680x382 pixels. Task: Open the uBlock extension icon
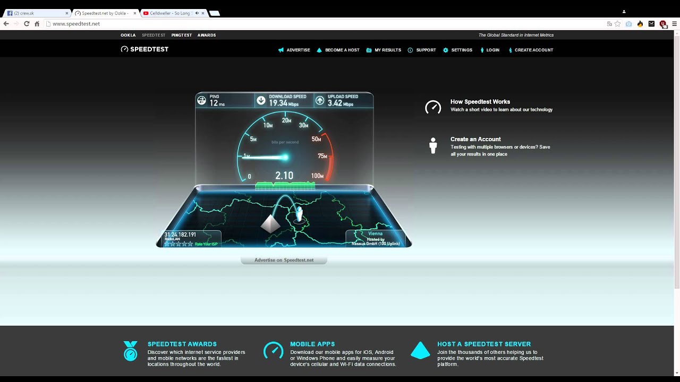point(663,24)
